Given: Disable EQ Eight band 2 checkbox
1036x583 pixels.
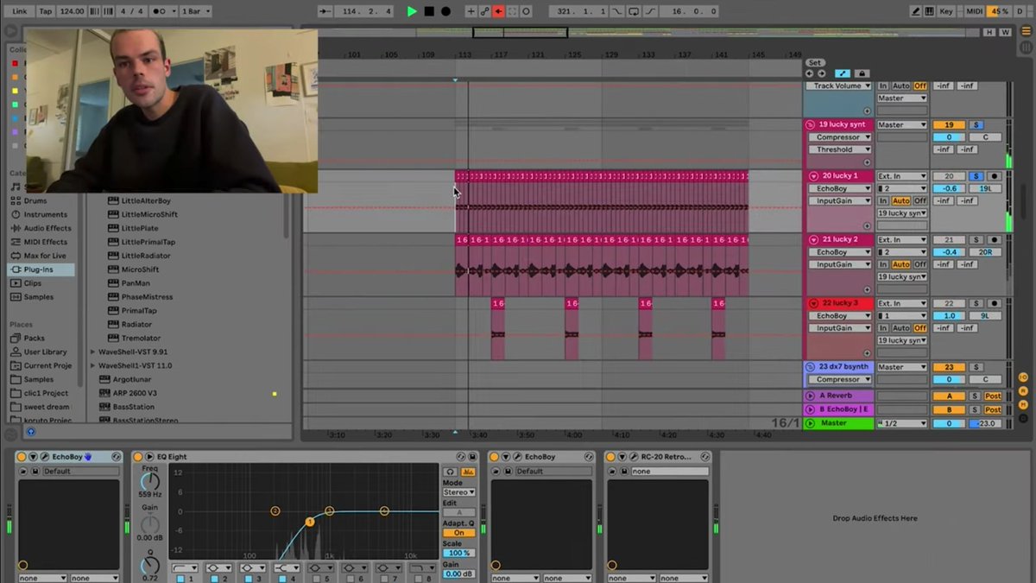Looking at the screenshot, I should click(213, 579).
